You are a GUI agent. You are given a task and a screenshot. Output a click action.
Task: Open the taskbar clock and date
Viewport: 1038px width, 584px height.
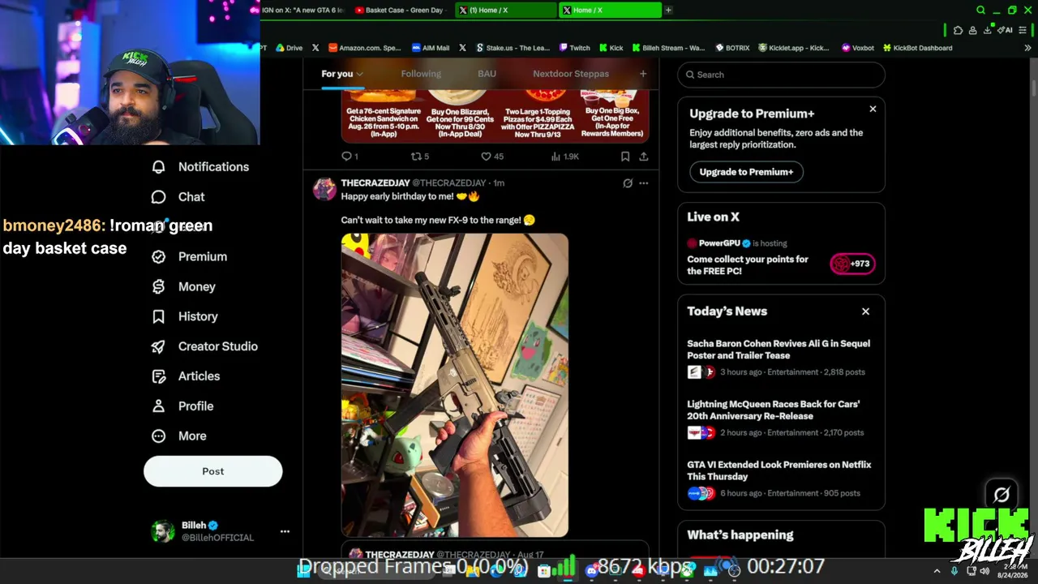1012,571
